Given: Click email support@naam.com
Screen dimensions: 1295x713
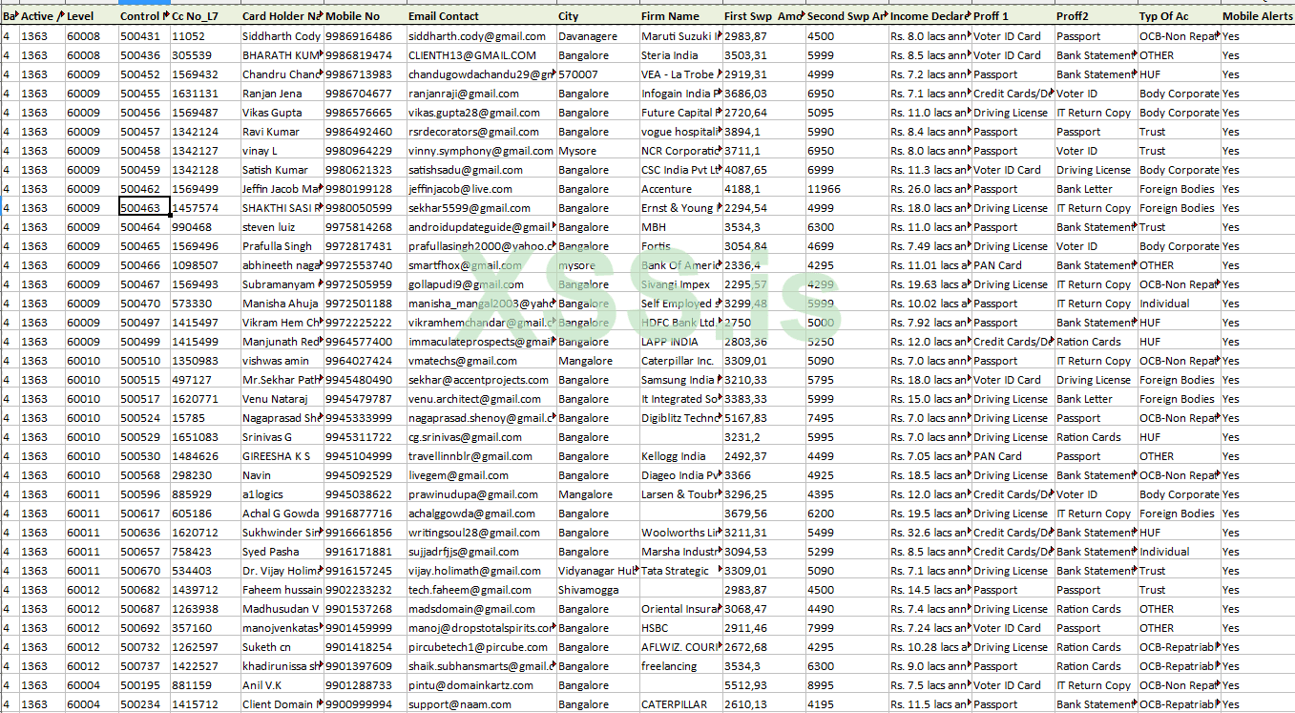Looking at the screenshot, I should pyautogui.click(x=481, y=704).
